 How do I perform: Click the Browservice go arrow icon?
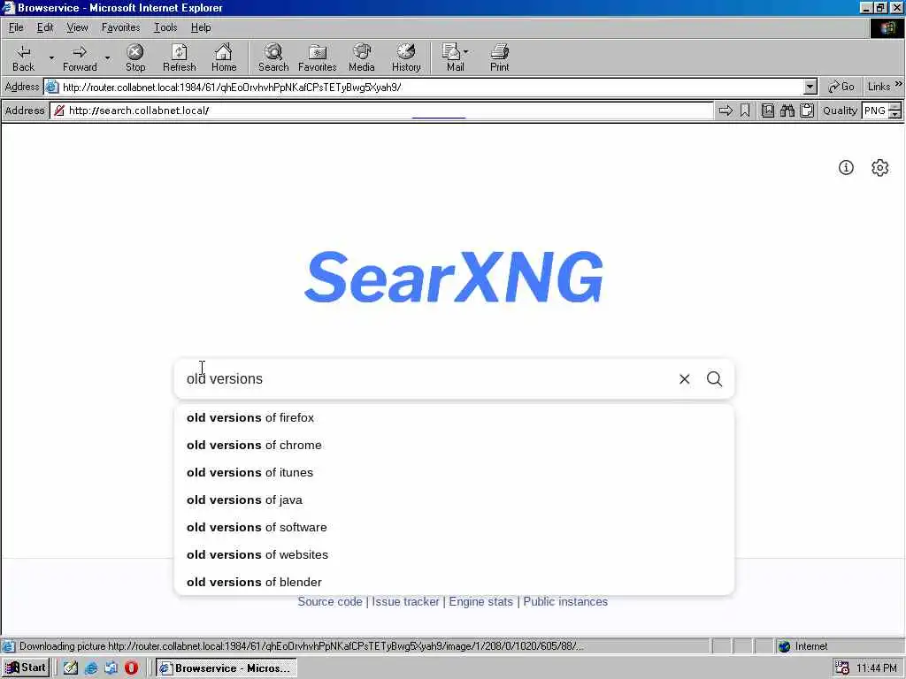coord(726,111)
